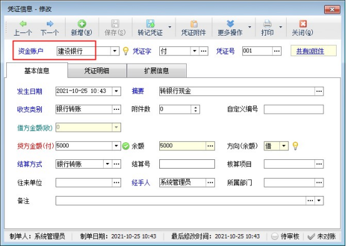Toggle the 未对账 checkmark status
This screenshot has height=246, width=346.
tap(311, 237)
